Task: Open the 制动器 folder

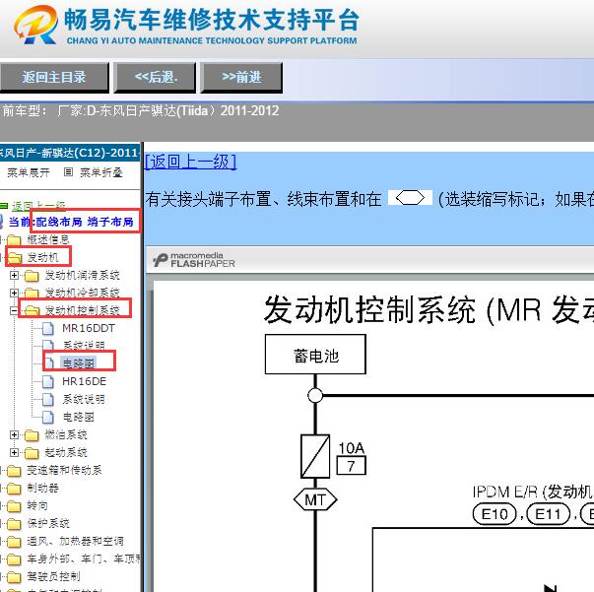Action: 42,488
